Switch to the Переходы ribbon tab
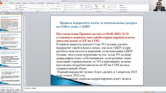This screenshot has width=166, height=93. [x=25, y=3]
